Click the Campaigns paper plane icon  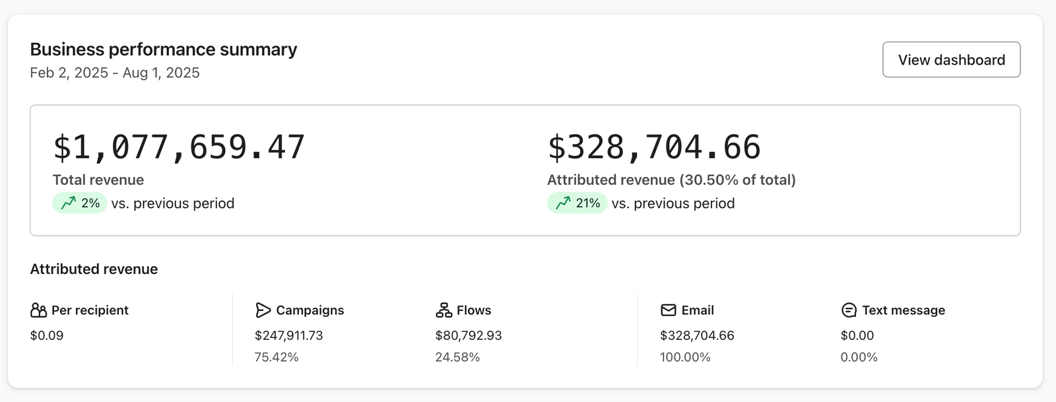coord(263,310)
